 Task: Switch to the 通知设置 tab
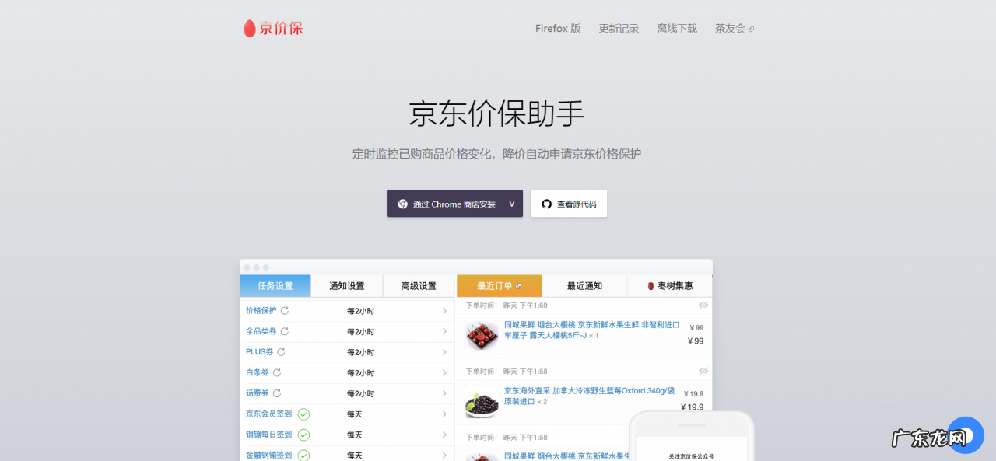347,285
